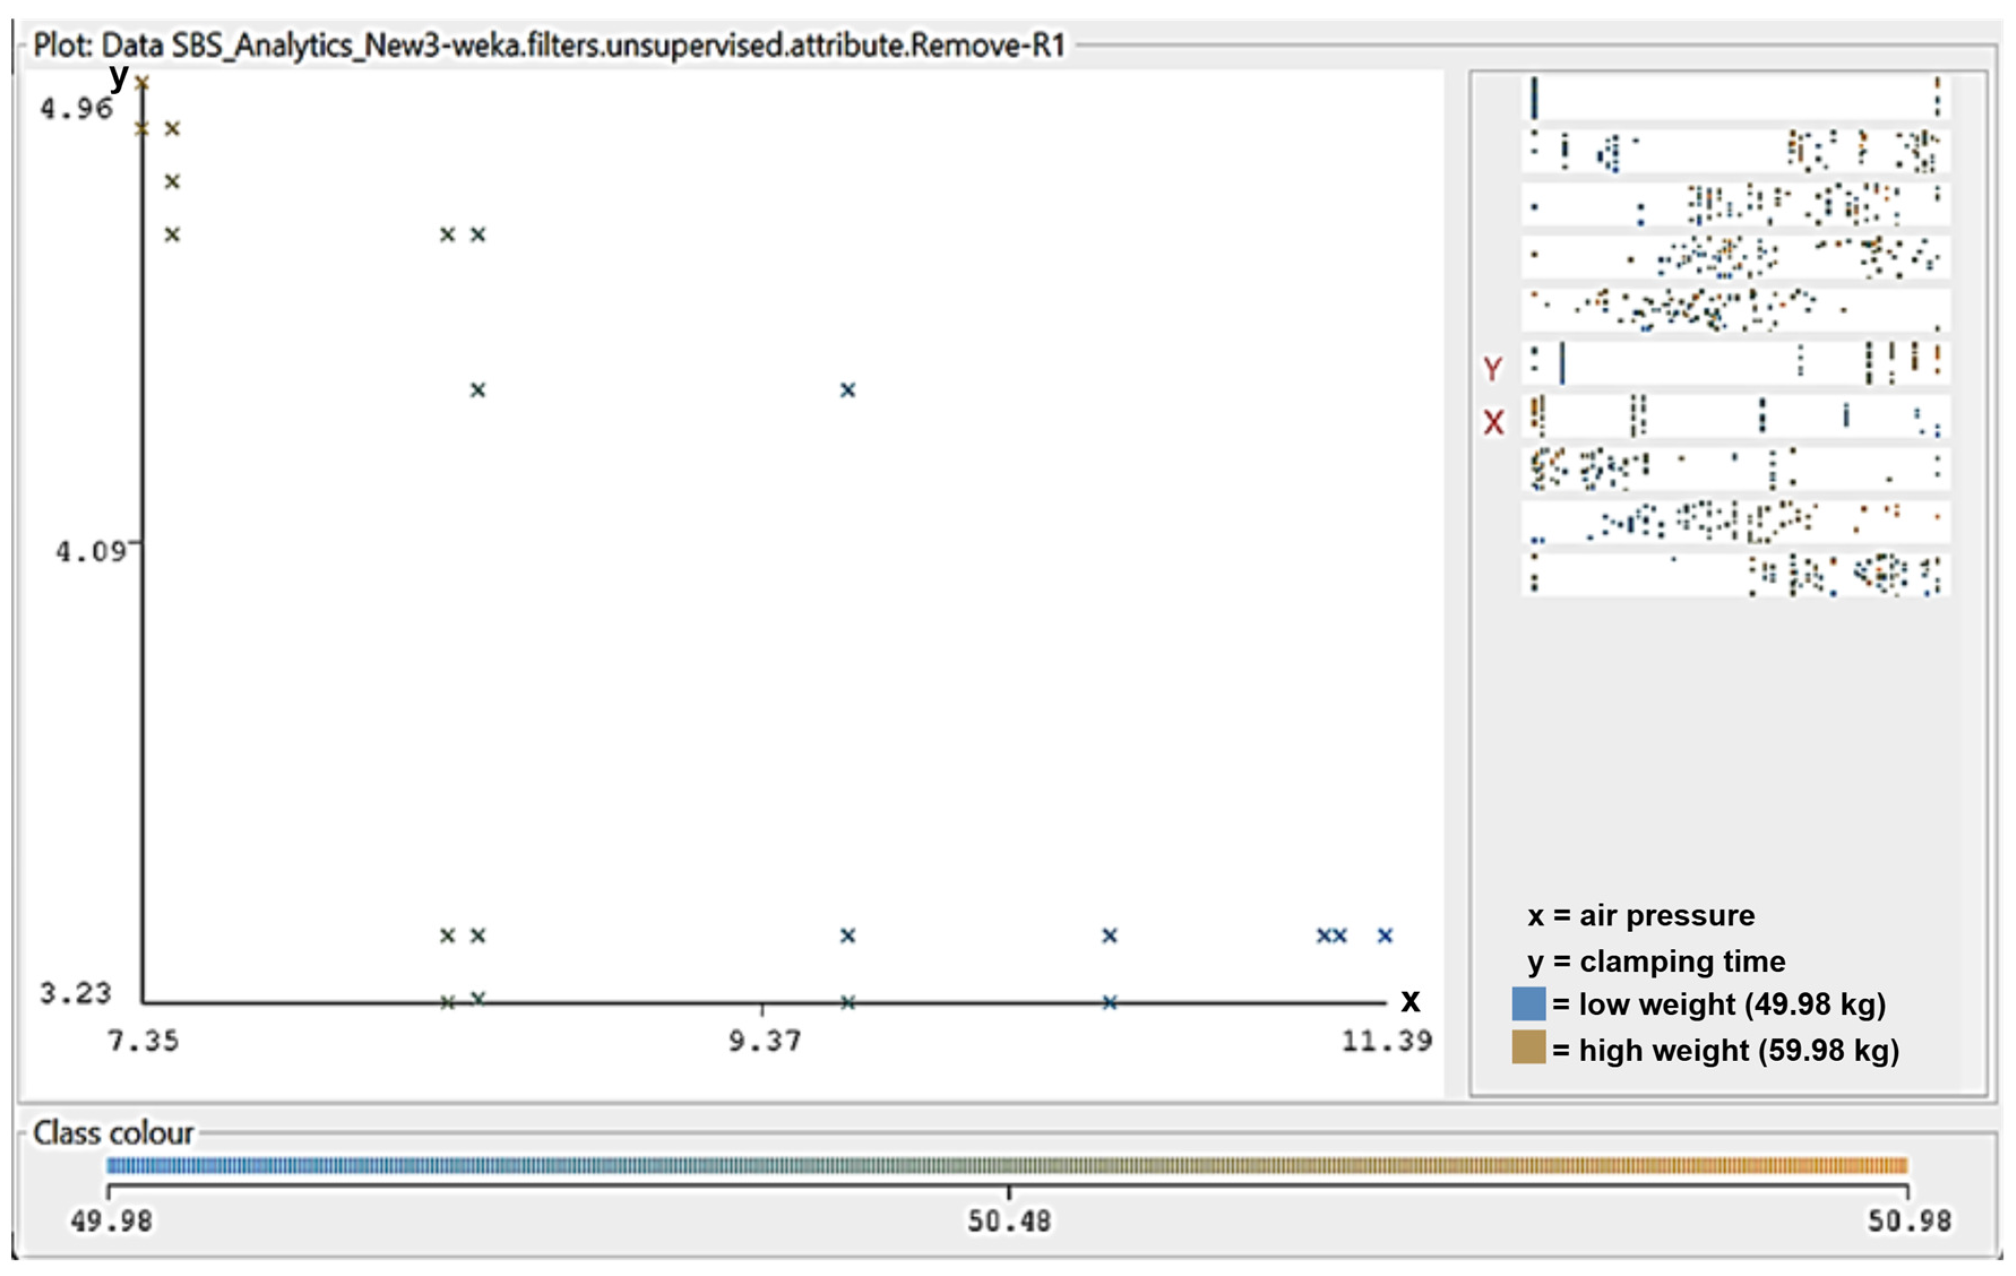Click the 4.09 y-axis tick label
Image resolution: width=2016 pixels, height=1276 pixels.
90,551
